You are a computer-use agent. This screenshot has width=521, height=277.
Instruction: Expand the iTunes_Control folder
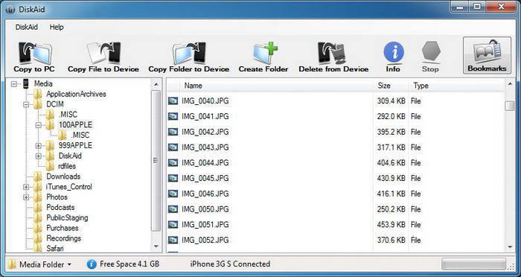pyautogui.click(x=26, y=187)
